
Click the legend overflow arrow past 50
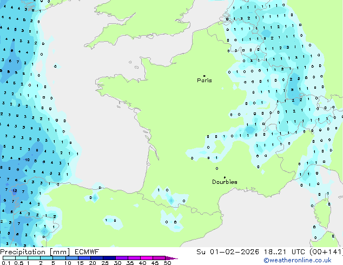click(x=171, y=258)
